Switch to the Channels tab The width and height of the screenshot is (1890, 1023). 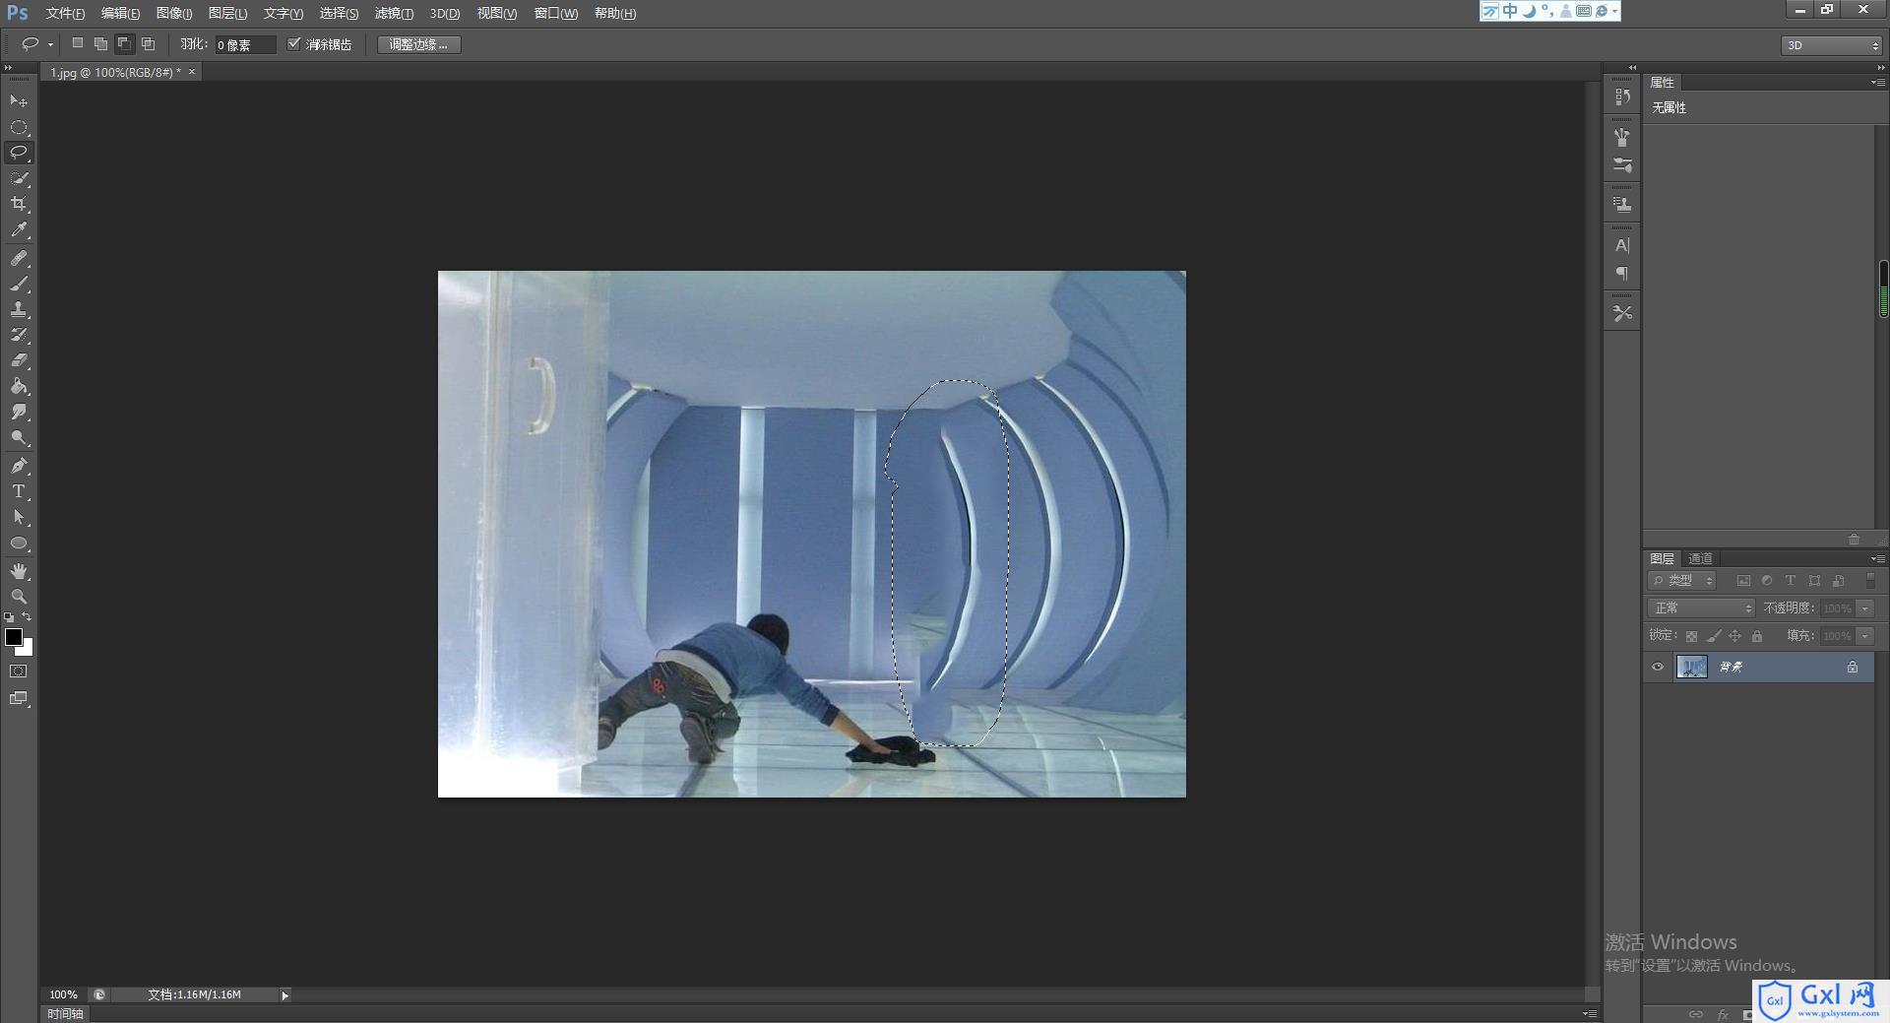tap(1701, 558)
